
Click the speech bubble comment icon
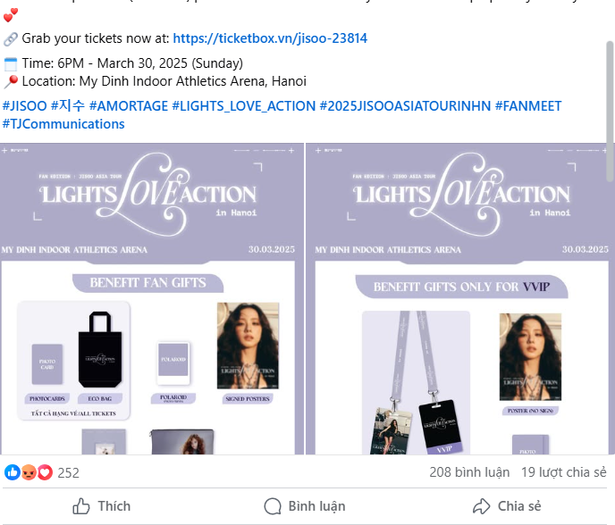[x=273, y=506]
